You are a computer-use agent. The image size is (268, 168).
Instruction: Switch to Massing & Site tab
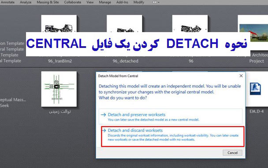48,2
